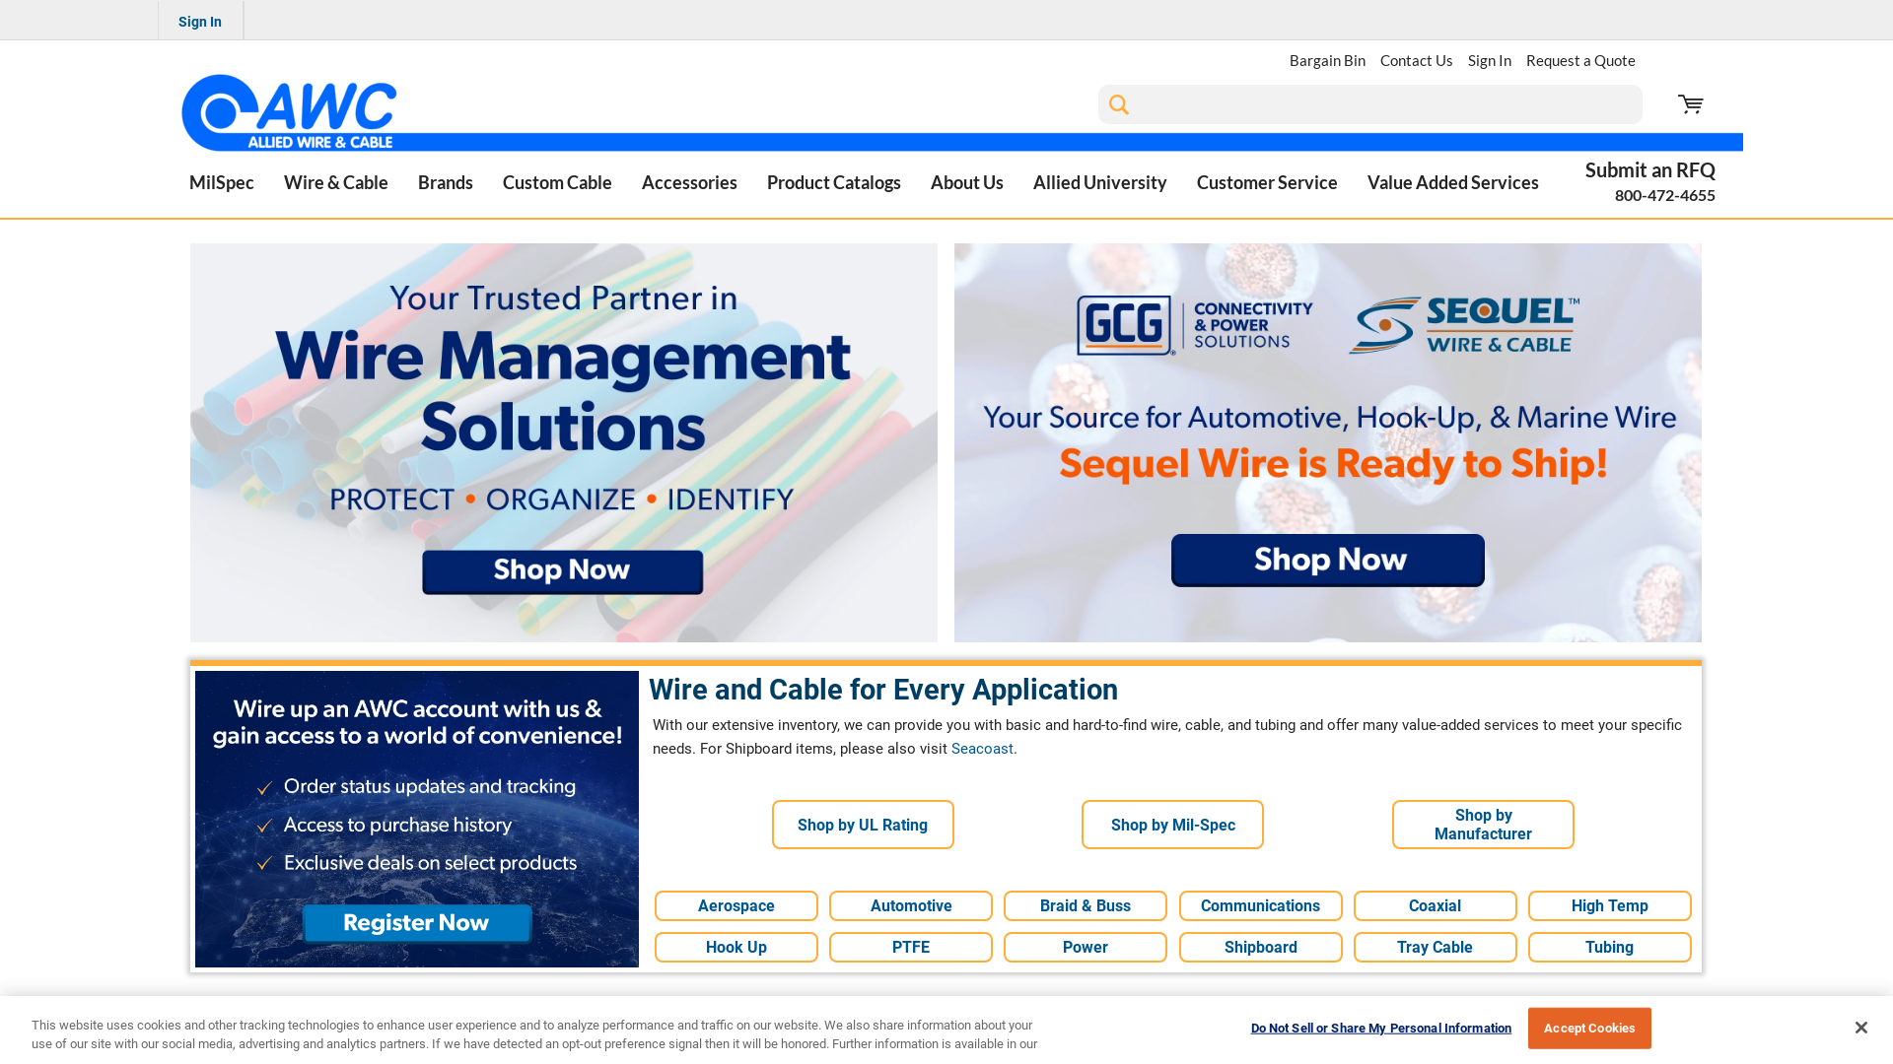The image size is (1893, 1064).
Task: Select the Tubing category
Action: click(1609, 948)
